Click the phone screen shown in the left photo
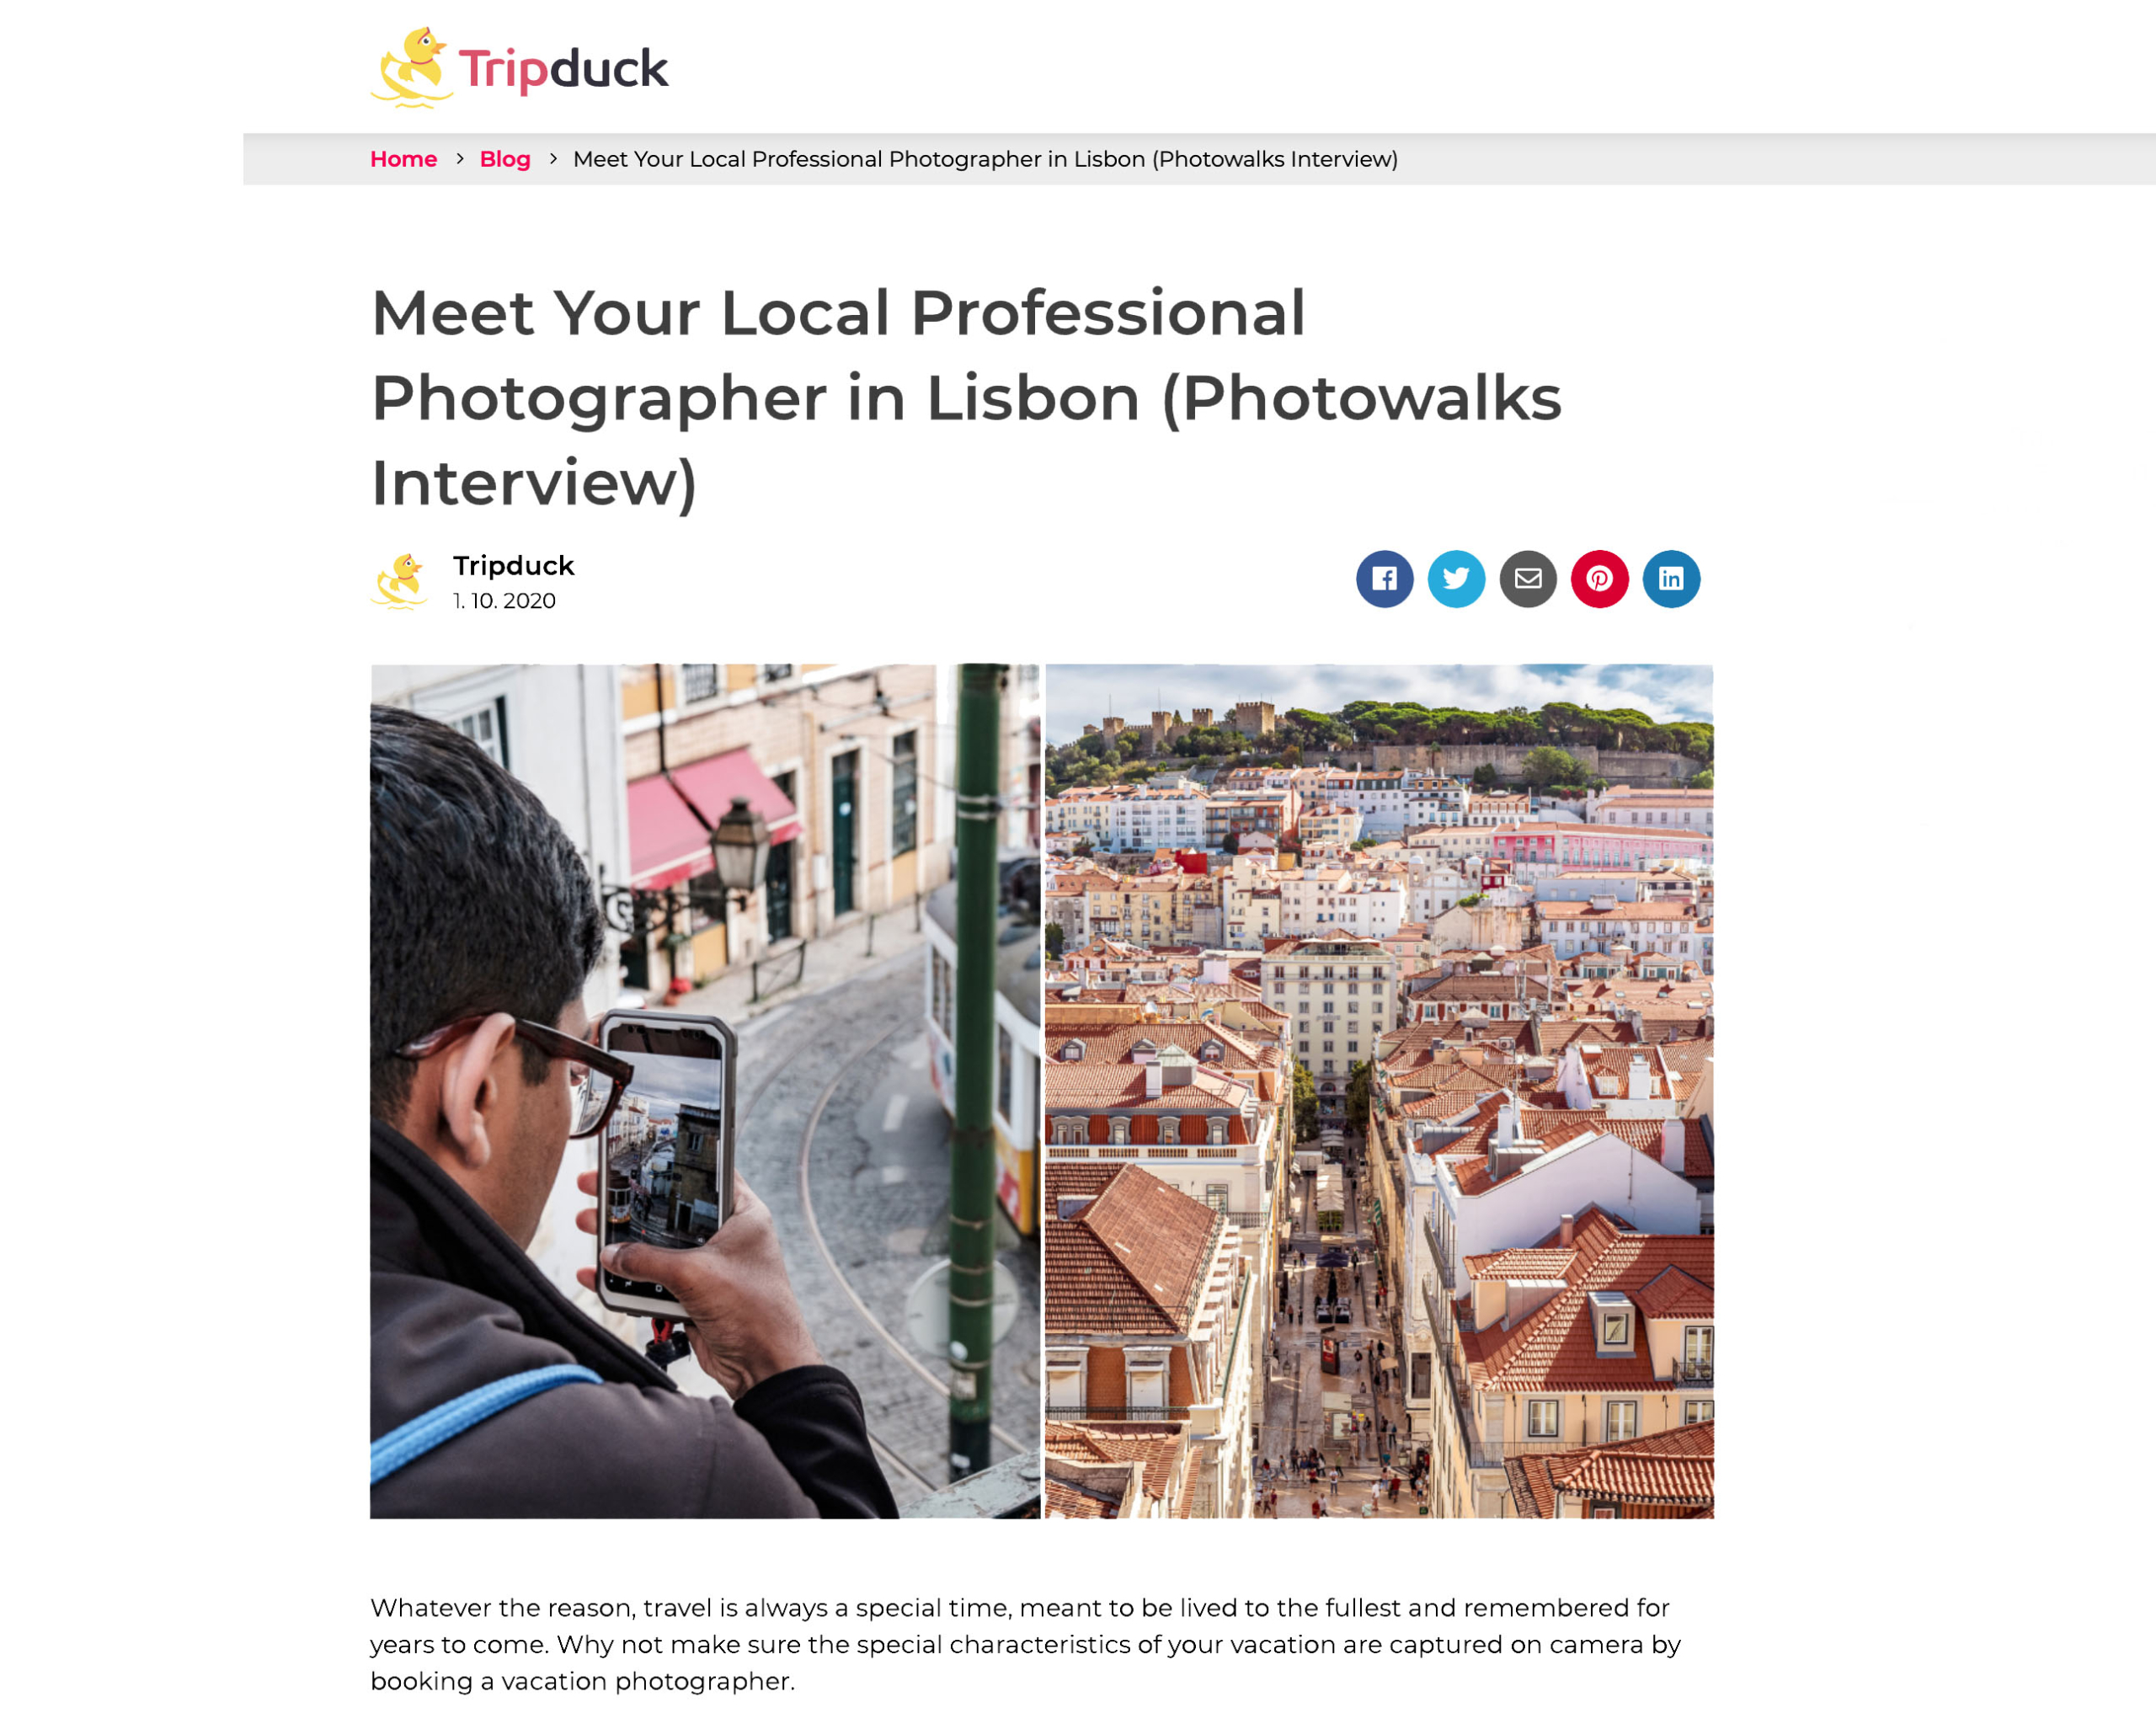Image resolution: width=2156 pixels, height=1724 pixels. coord(664,1150)
